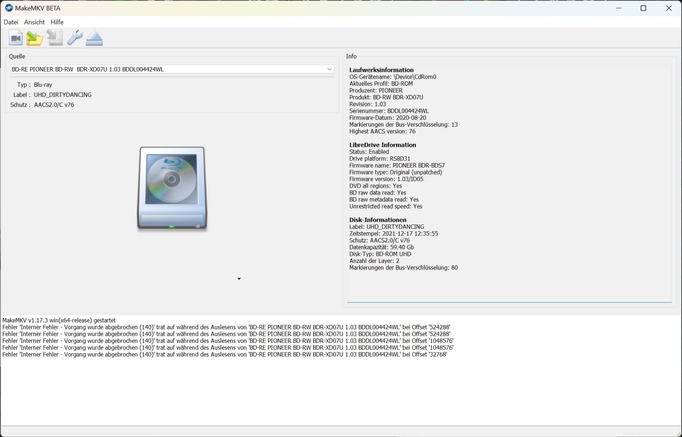Click the Zeitstempel 2021-12-17 line
The height and width of the screenshot is (437, 682).
pos(394,234)
